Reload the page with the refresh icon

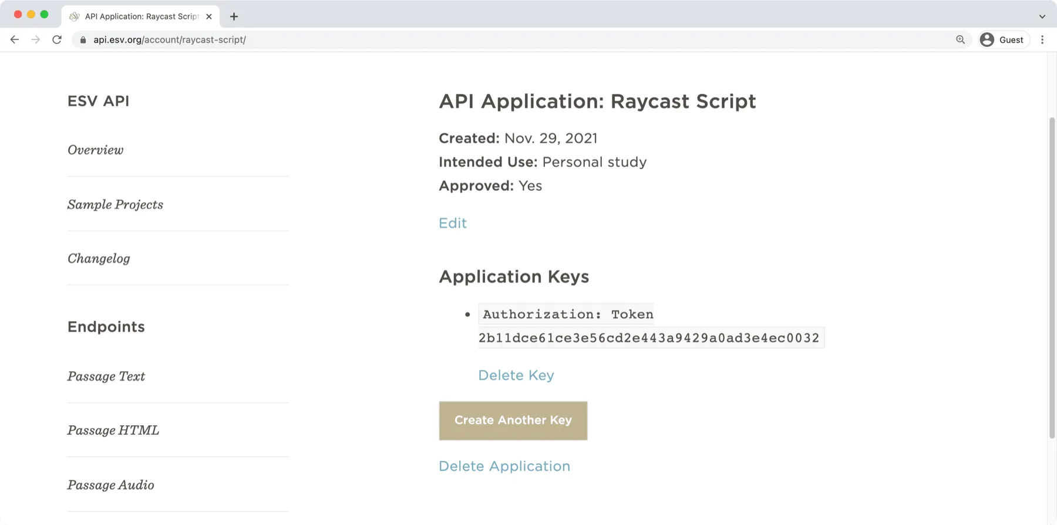coord(57,39)
